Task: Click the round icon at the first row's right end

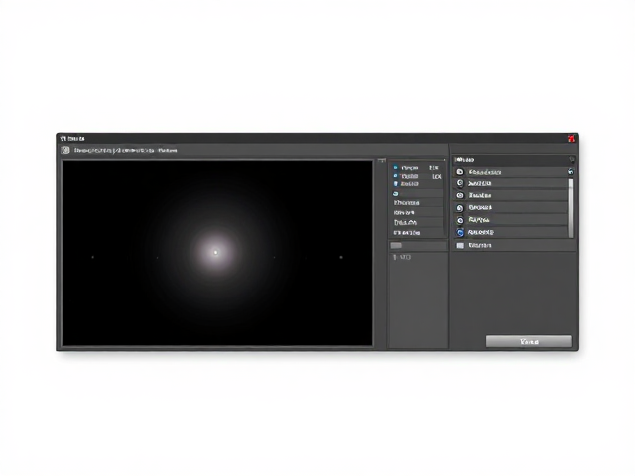Action: coord(571,172)
